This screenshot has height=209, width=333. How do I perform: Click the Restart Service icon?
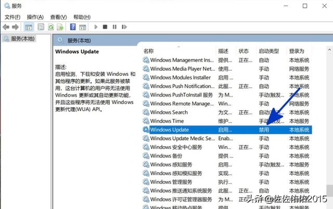pyautogui.click(x=124, y=27)
